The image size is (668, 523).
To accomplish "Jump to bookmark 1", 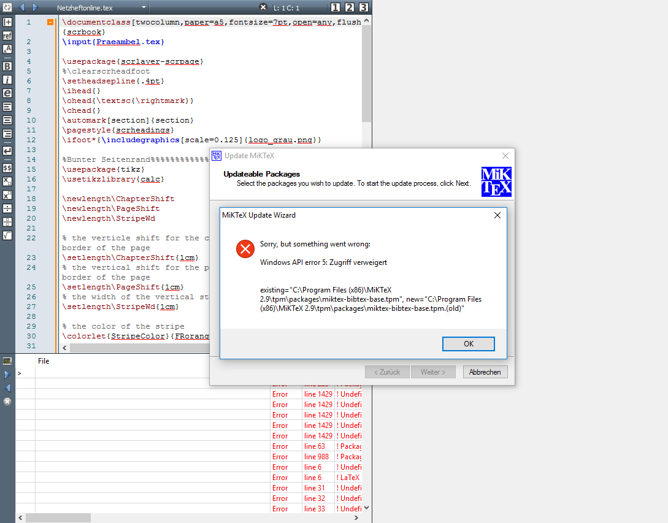I will [336, 7].
